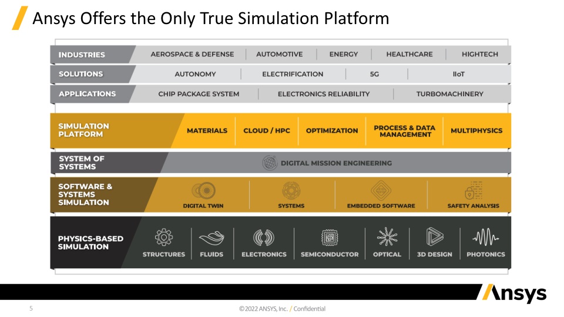This screenshot has height=317, width=564.
Task: Select Cloud / HPC in Simulation Platform
Action: click(x=267, y=131)
